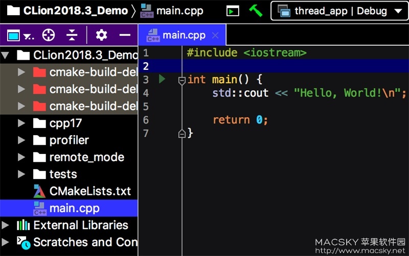Open the thread_app | Debug configuration dropdown
Screen dimensions: 409x256
coord(339,11)
